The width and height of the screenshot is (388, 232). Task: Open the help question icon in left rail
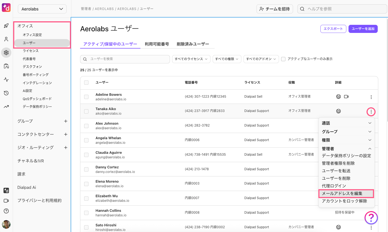[x=6, y=211]
